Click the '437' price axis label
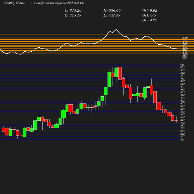This screenshot has height=194, width=194. coord(182,98)
